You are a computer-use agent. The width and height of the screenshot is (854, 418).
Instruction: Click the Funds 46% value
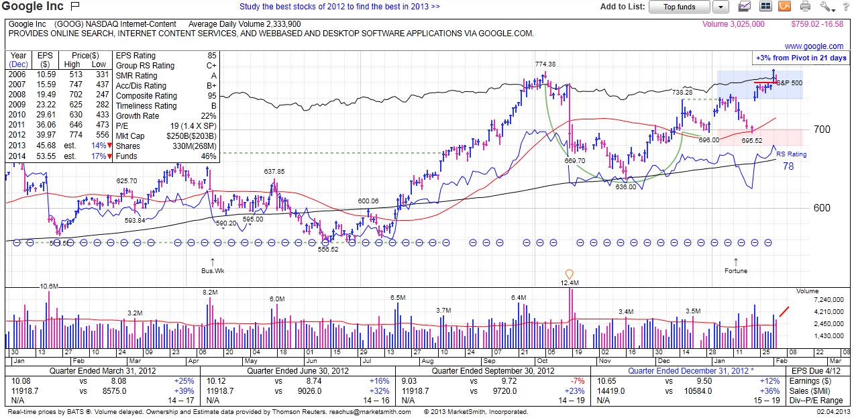click(x=209, y=156)
